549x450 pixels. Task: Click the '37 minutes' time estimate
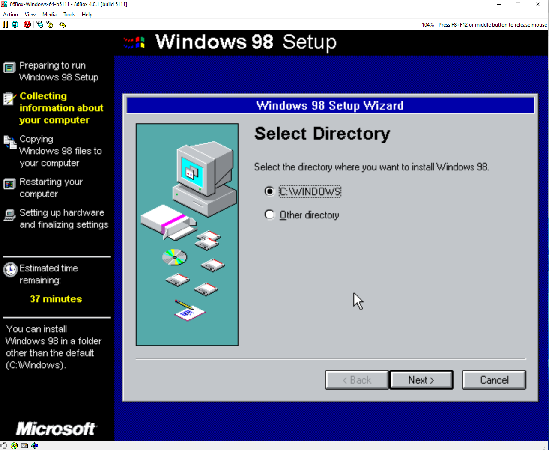click(56, 299)
